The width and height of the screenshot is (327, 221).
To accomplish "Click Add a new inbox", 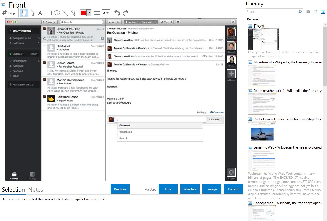I will click(x=23, y=84).
